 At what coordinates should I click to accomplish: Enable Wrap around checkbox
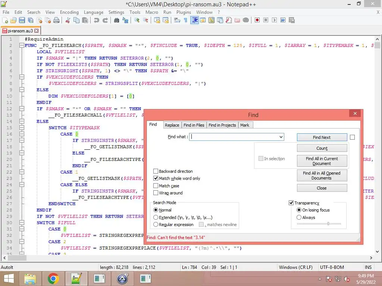tap(156, 193)
